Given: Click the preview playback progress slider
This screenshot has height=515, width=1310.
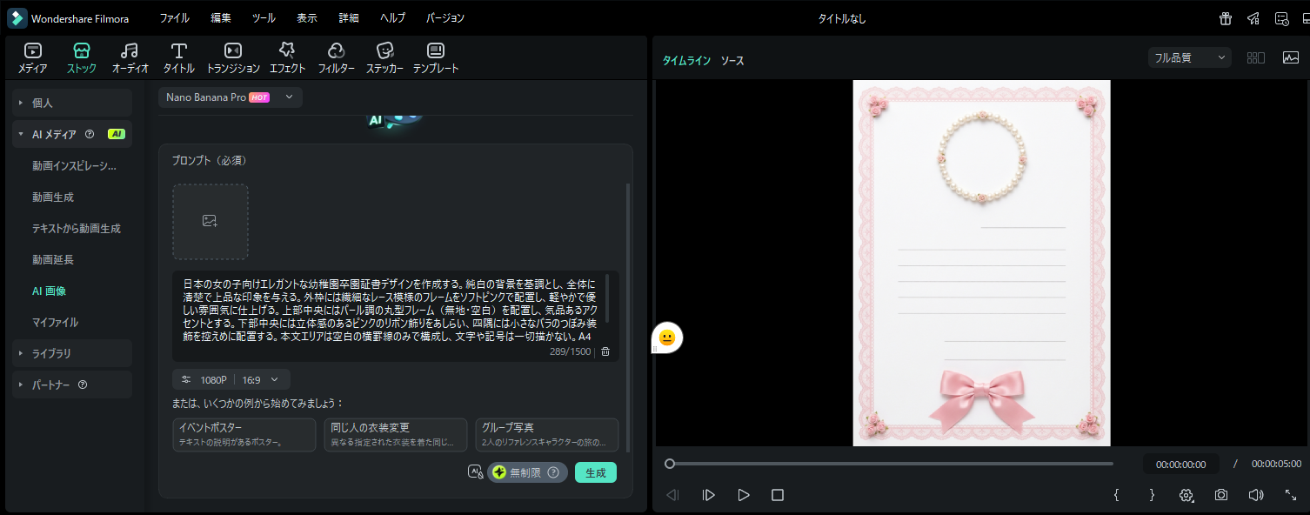Looking at the screenshot, I should coord(891,464).
